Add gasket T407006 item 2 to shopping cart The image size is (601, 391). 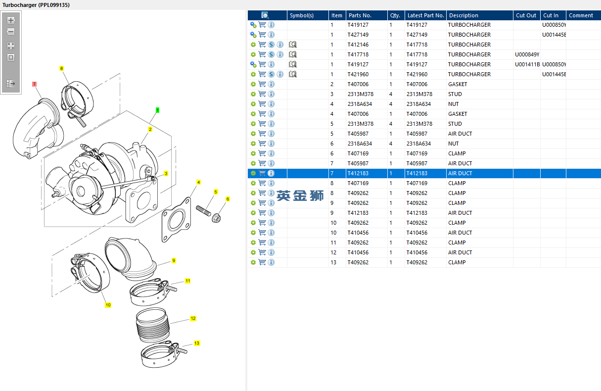click(x=262, y=84)
